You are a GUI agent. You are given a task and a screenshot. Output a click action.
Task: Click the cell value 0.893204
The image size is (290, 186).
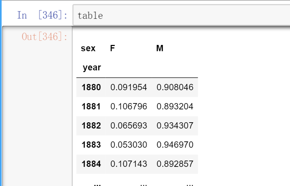point(175,107)
